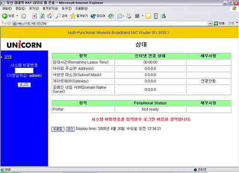Select the Remaining Lease Time row label

pyautogui.click(x=81, y=62)
